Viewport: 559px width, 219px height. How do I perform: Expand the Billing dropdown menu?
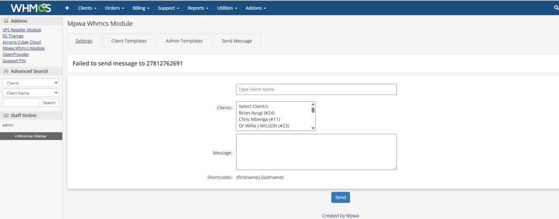point(142,8)
